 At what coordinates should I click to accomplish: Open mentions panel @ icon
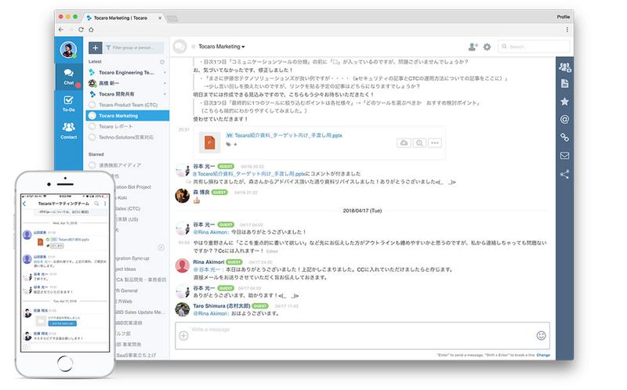[x=564, y=119]
